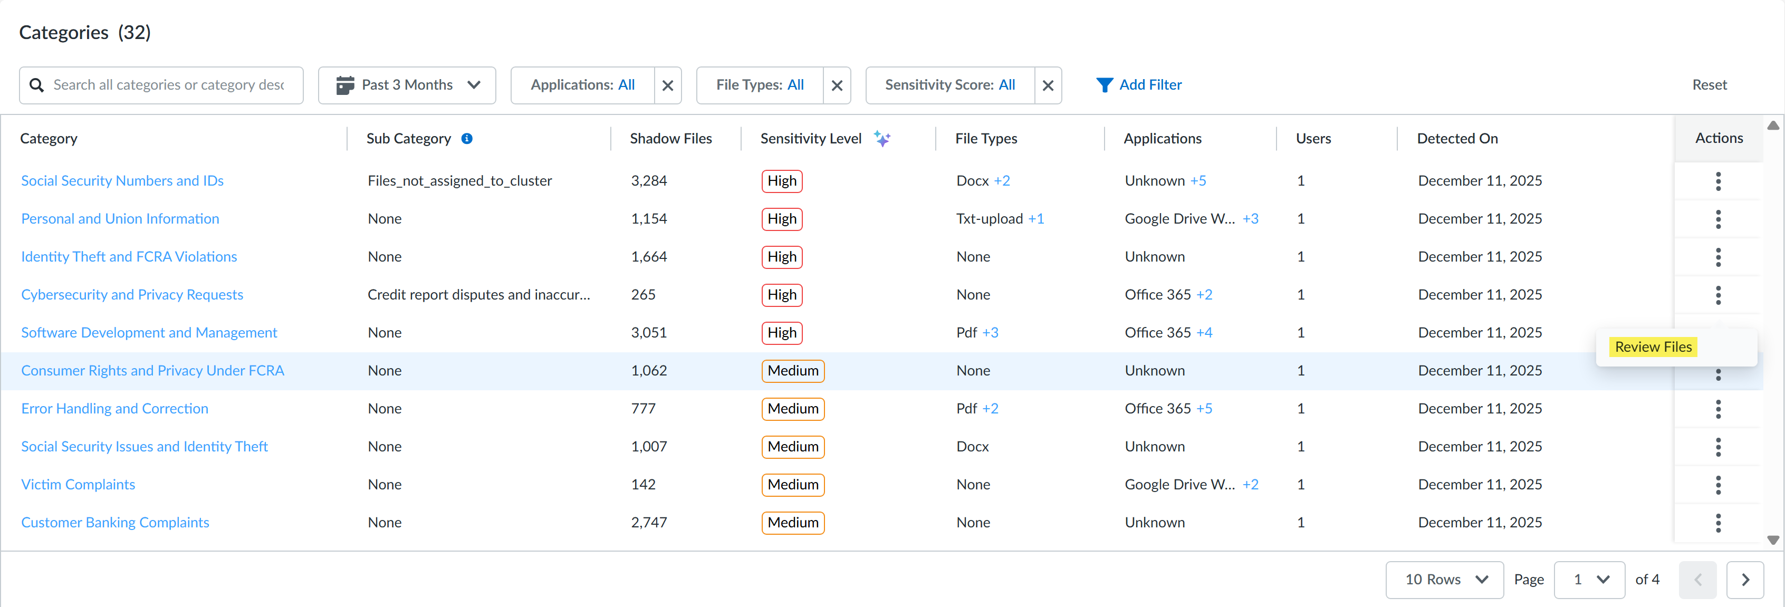Select Review Files from the context menu
This screenshot has height=607, width=1785.
tap(1653, 346)
